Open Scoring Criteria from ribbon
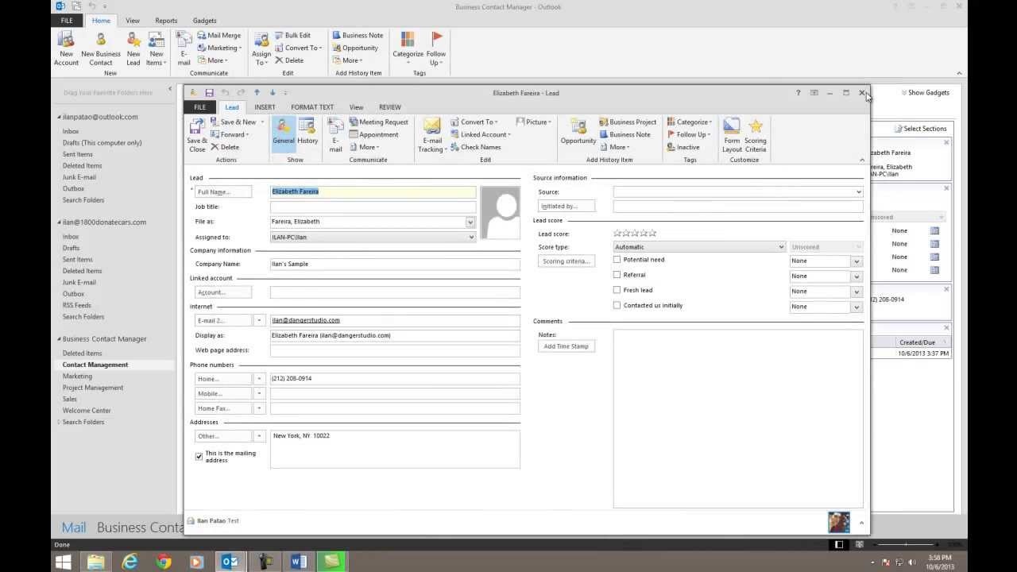The width and height of the screenshot is (1017, 572). pos(756,135)
